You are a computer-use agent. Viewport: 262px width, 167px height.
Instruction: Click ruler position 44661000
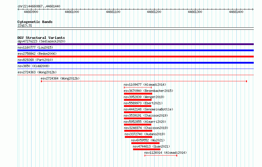pyautogui.click(x=72, y=12)
